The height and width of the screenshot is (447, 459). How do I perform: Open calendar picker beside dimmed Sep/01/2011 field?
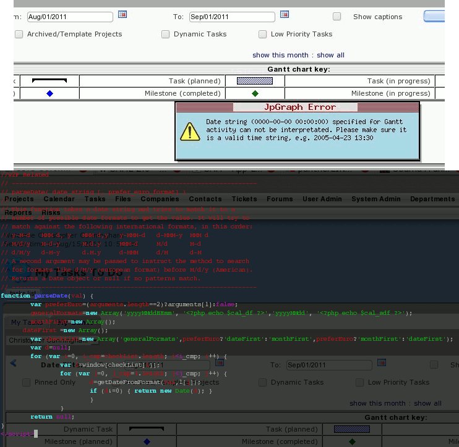point(382,362)
